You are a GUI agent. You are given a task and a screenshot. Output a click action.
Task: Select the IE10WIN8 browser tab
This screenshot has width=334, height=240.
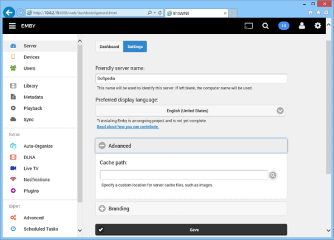(x=196, y=13)
